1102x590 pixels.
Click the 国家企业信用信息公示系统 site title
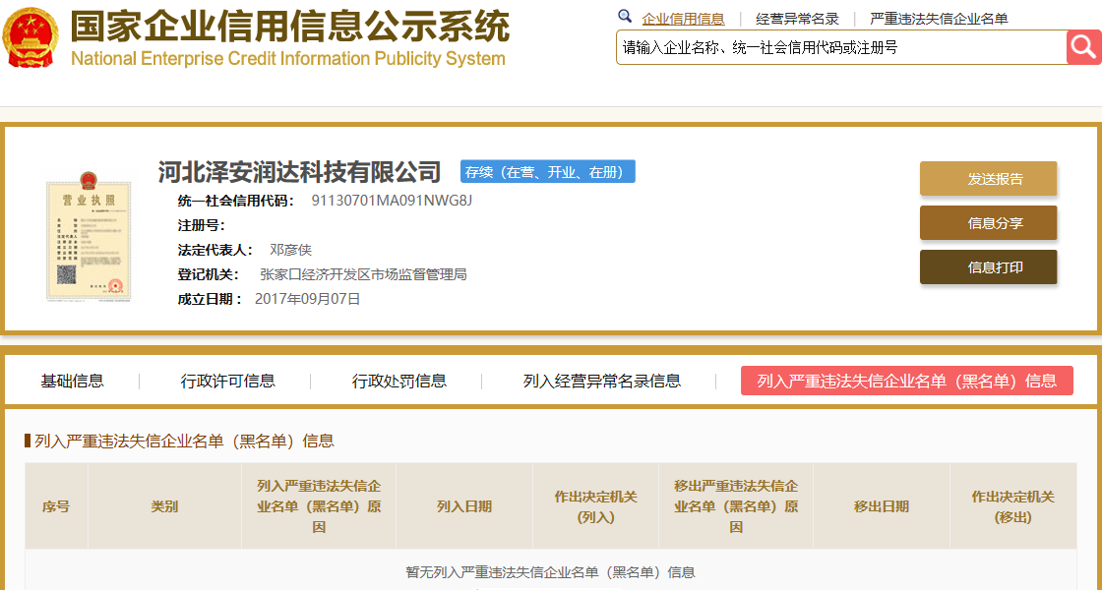pyautogui.click(x=289, y=27)
